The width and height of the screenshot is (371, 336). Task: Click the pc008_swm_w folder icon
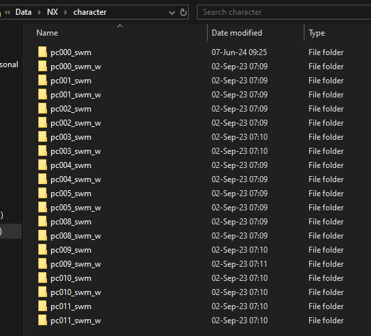(42, 236)
